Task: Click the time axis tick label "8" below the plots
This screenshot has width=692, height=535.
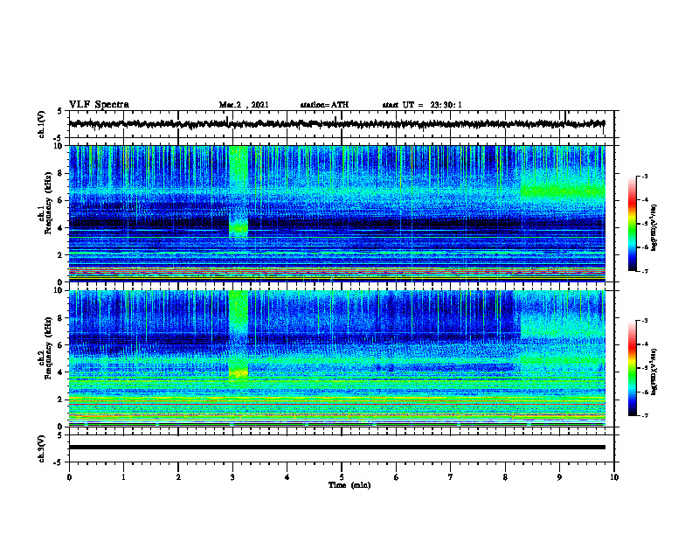Action: 505,477
